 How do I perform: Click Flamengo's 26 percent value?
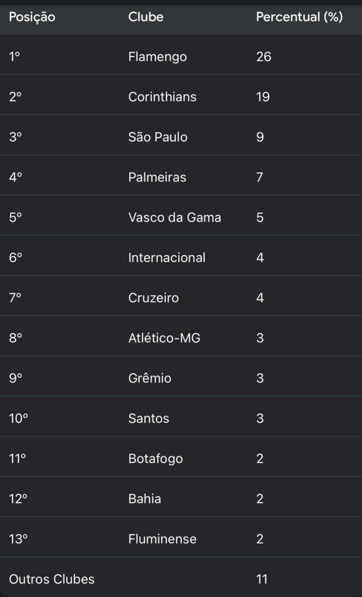[x=264, y=57]
